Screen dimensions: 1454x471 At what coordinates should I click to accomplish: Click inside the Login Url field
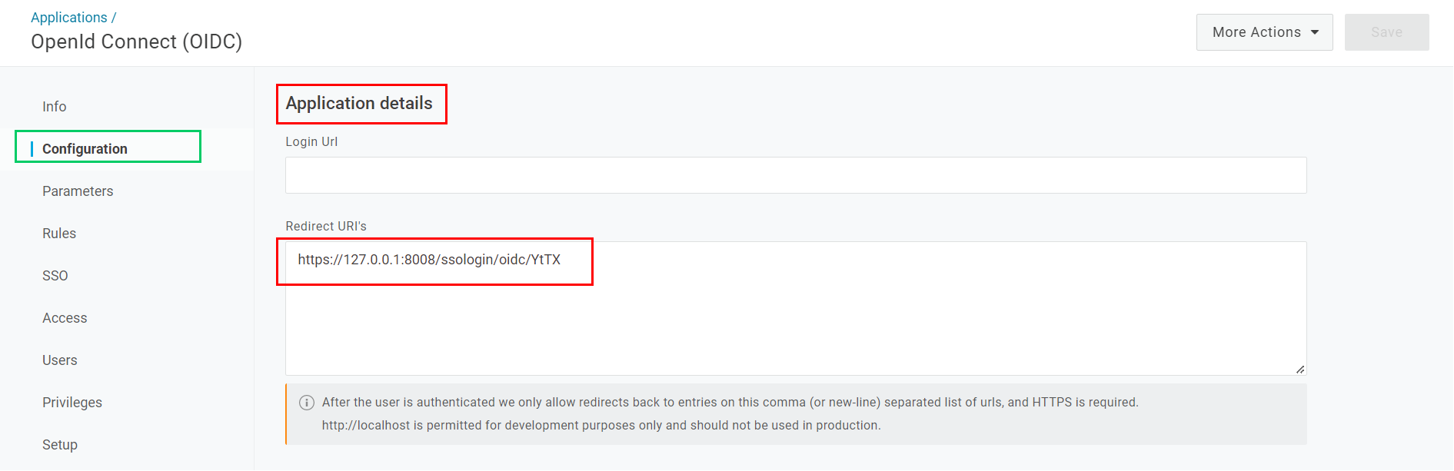tap(796, 175)
